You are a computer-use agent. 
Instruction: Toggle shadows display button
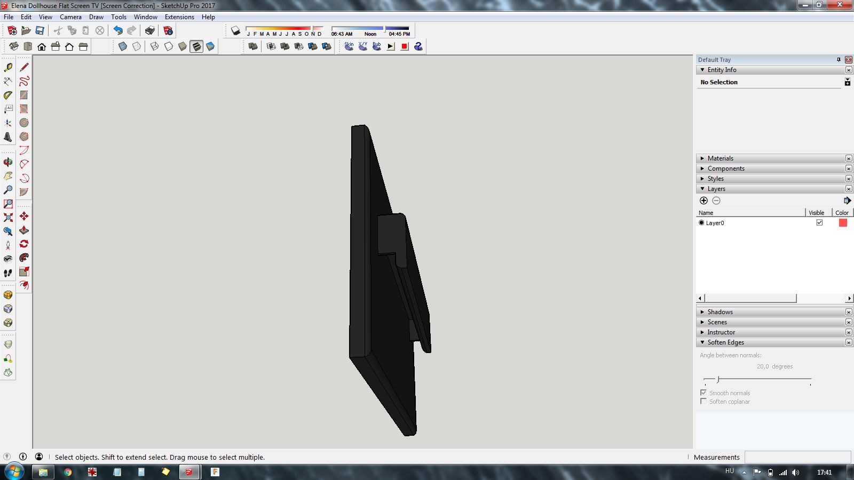236,31
